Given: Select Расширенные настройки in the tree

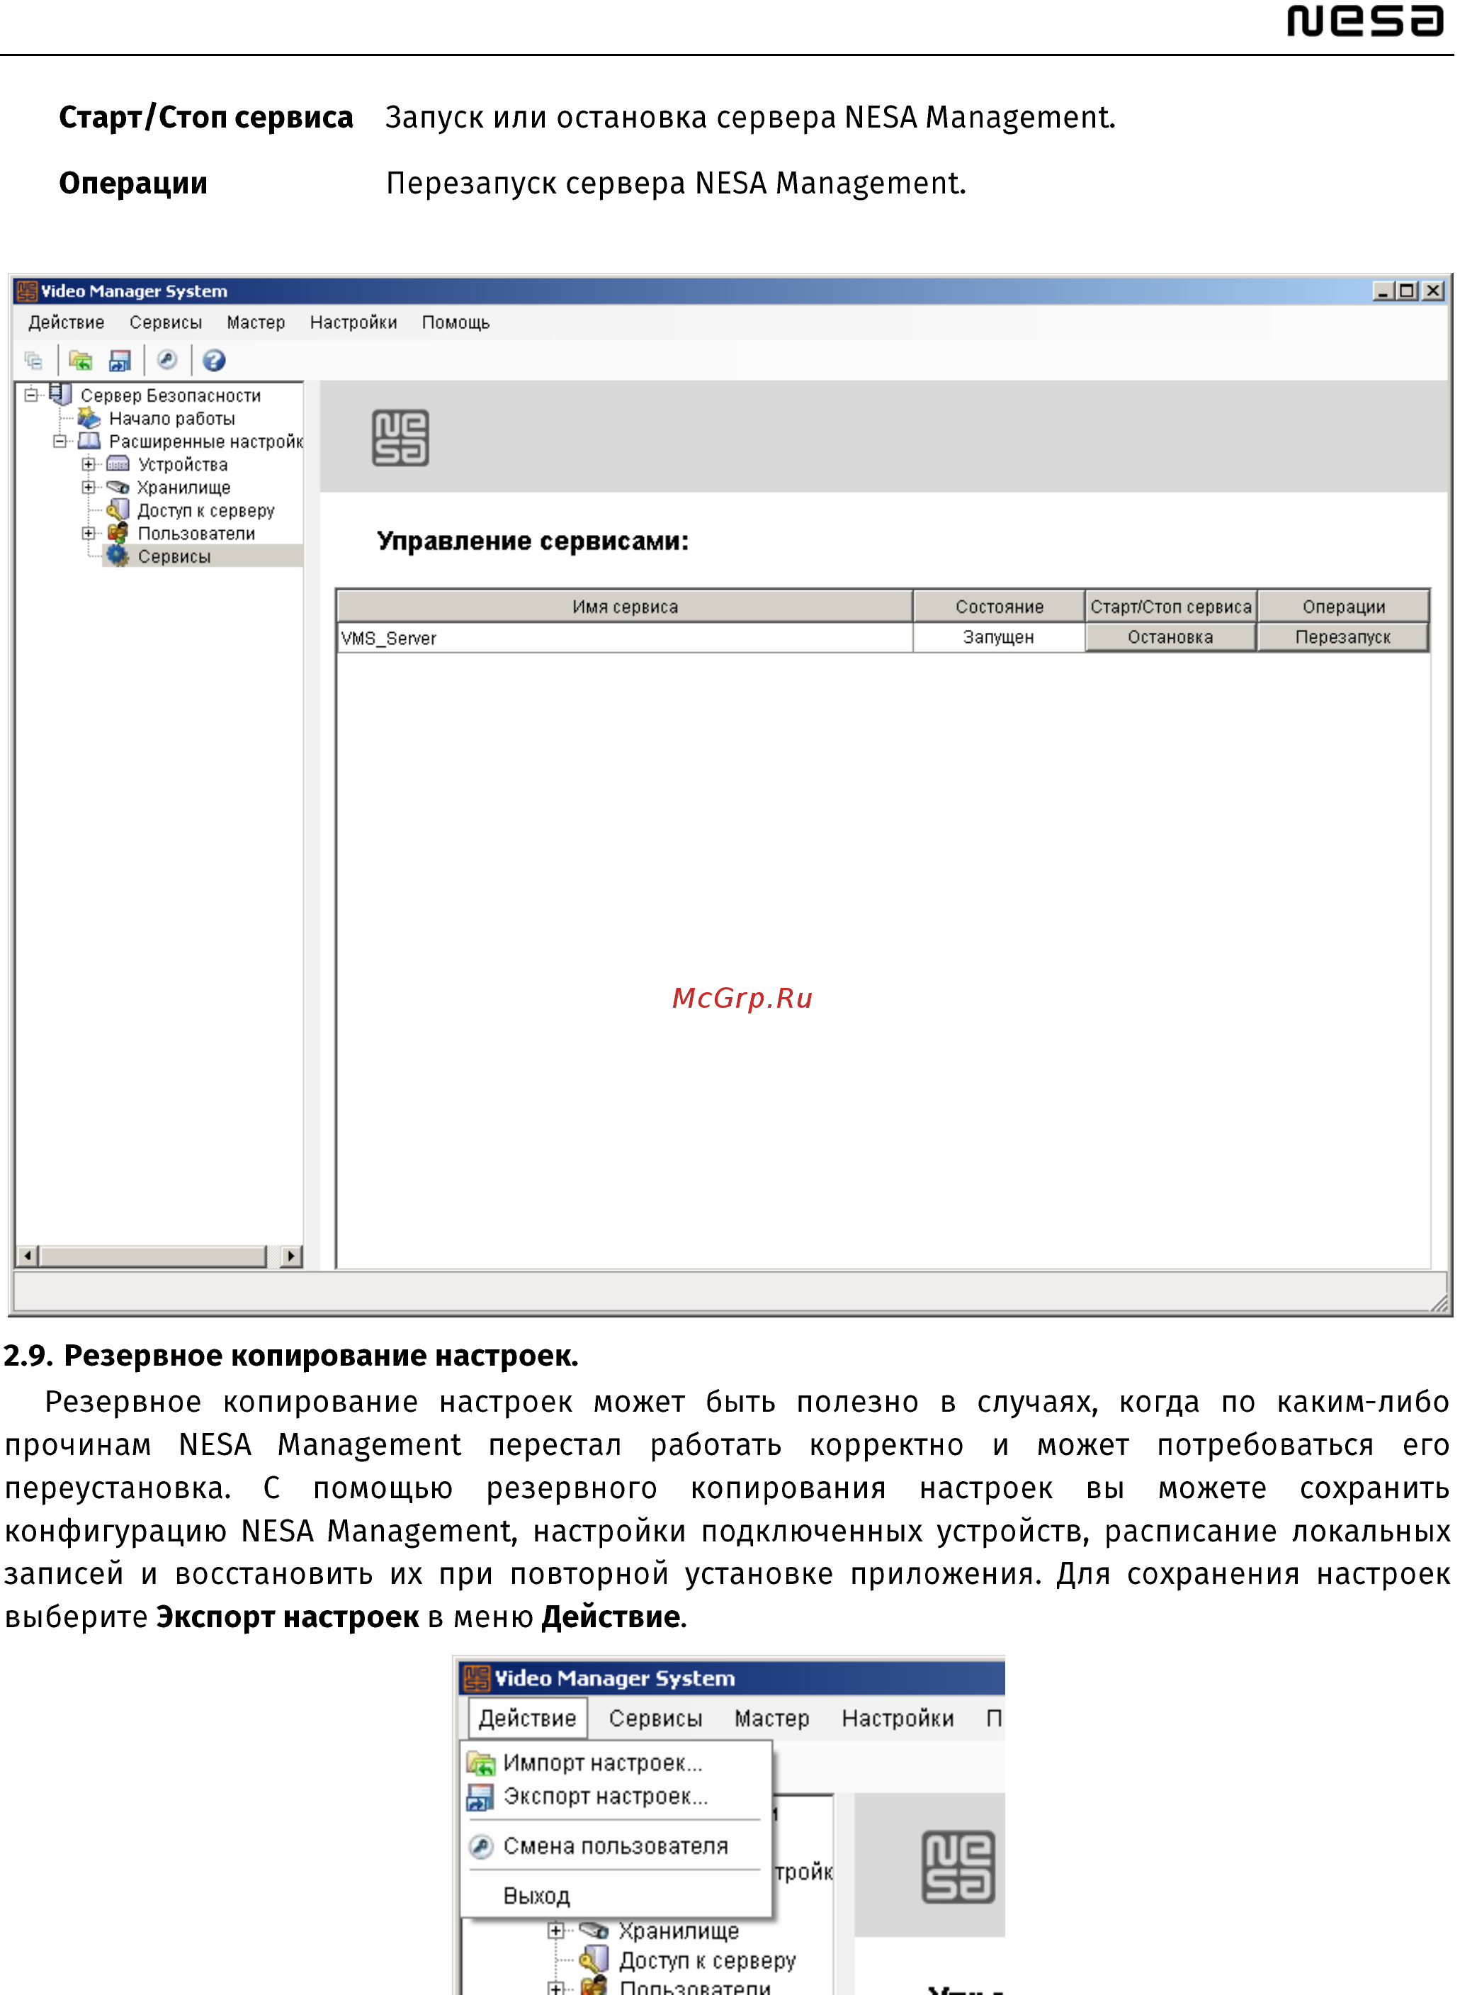Looking at the screenshot, I should point(205,442).
